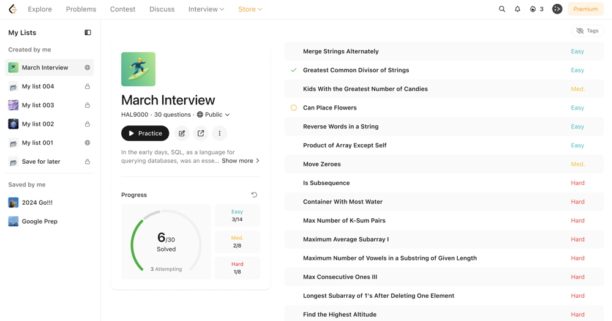Screen dimensions: 612x321
Task: Open the notifications bell
Action: point(517,9)
